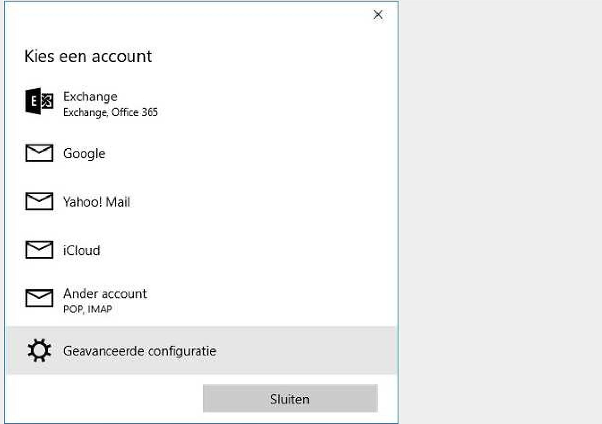Click the 'POP, IMAP' subtitle text
Screen dimensions: 602x424
click(88, 309)
